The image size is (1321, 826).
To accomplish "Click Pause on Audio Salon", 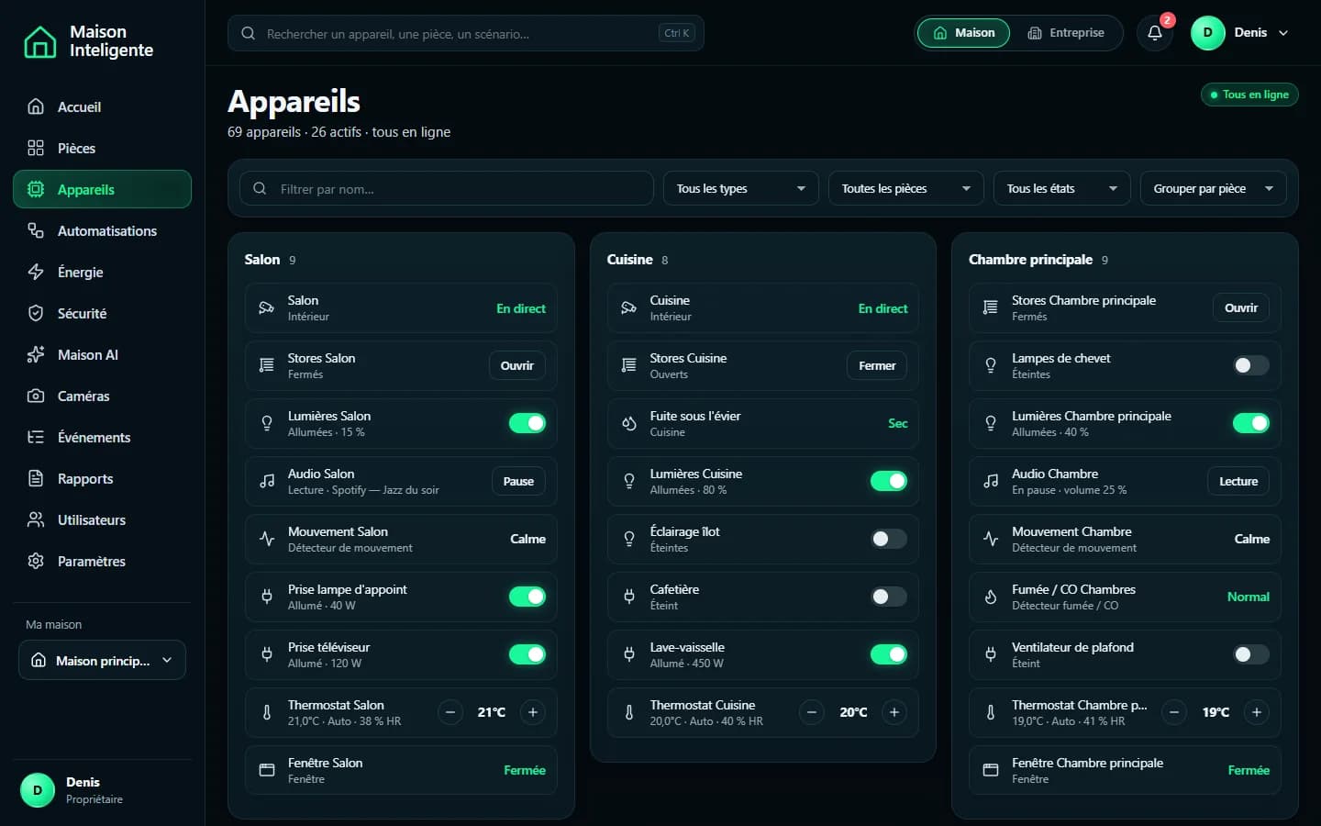I will (518, 481).
